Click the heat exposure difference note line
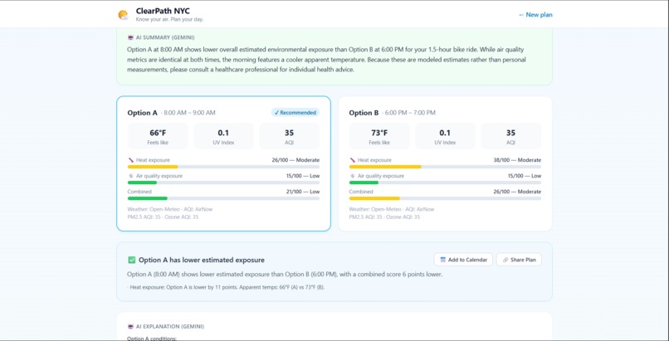Image resolution: width=669 pixels, height=341 pixels. click(226, 287)
